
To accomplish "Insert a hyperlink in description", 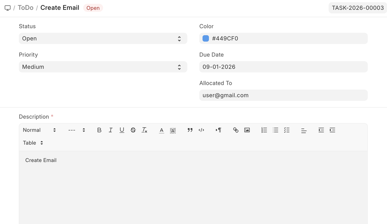I will click(236, 130).
